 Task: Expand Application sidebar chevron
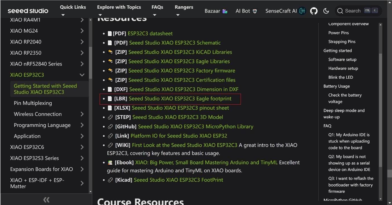[x=82, y=136]
